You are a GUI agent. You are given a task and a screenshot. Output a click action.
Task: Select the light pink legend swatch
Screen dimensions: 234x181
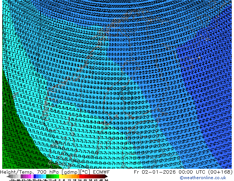coord(32,176)
